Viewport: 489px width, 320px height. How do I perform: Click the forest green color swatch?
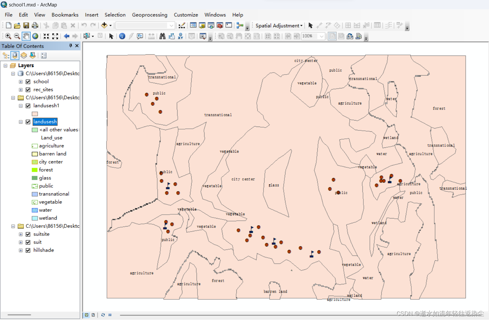[35, 170]
